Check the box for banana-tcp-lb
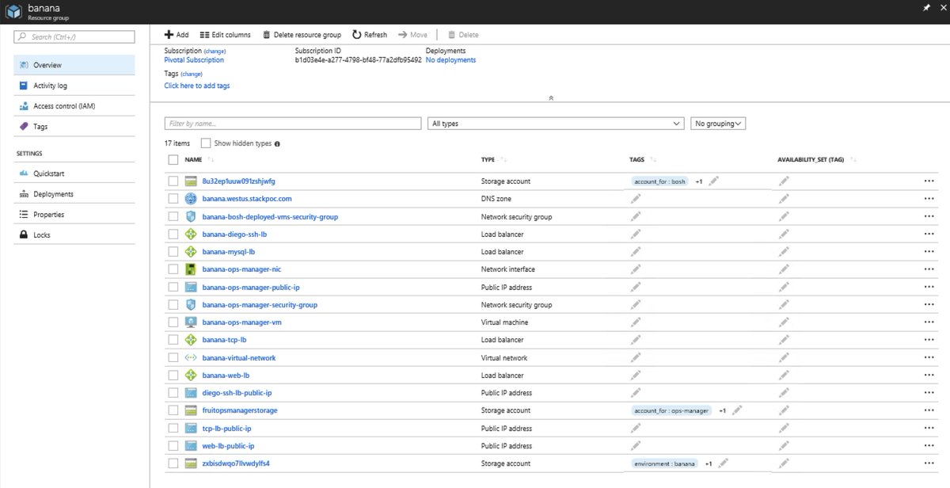950x488 pixels. [173, 340]
